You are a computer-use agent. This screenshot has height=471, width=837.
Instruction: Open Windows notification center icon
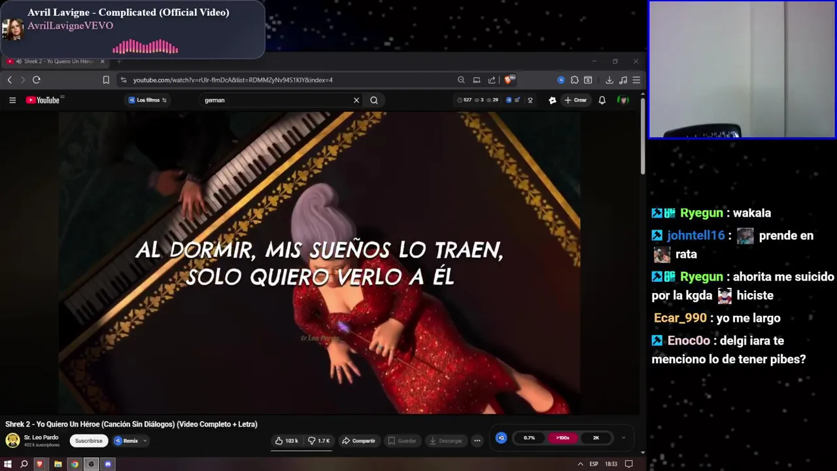[x=629, y=464]
